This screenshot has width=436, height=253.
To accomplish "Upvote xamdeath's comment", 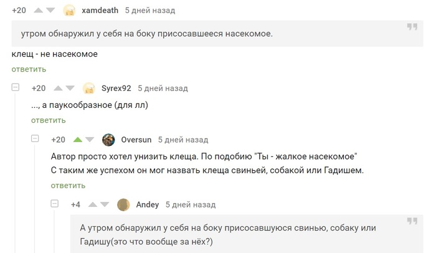I will [38, 11].
